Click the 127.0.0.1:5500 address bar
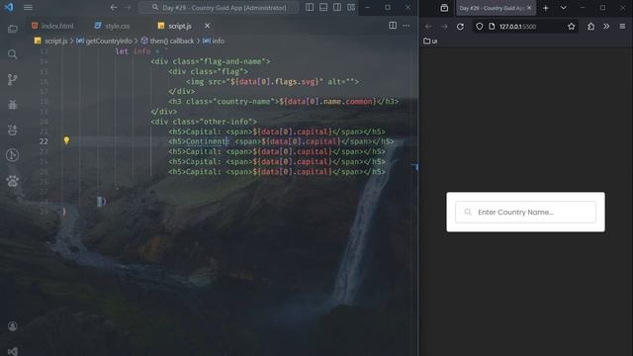Screen dimensions: 633x356 (525, 27)
